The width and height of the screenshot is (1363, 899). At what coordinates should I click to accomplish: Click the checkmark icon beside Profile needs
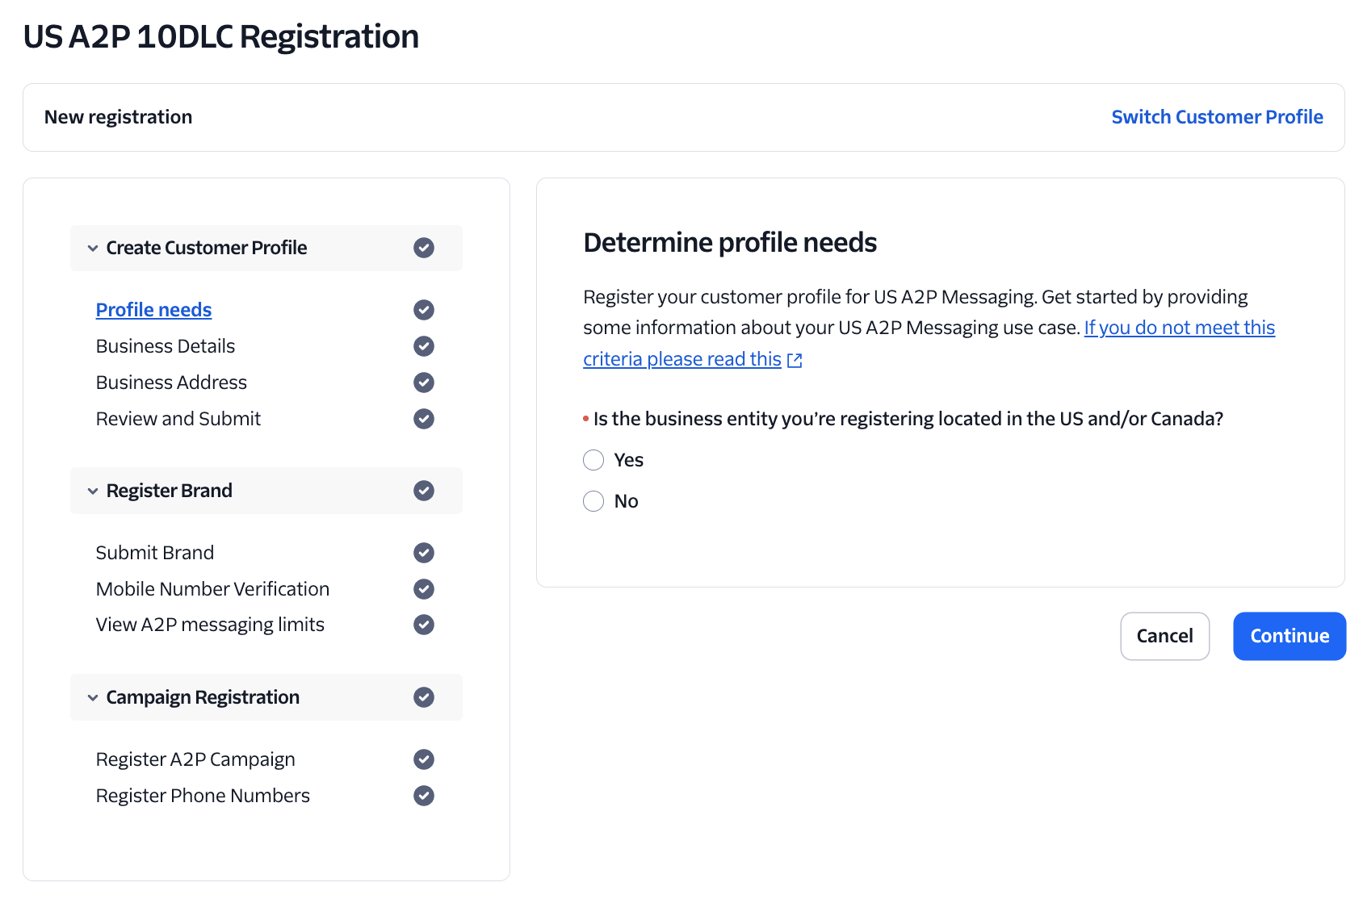pos(424,310)
